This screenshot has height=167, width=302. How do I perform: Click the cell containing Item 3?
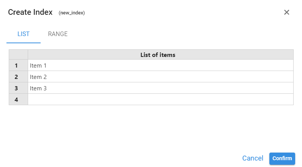(x=160, y=88)
